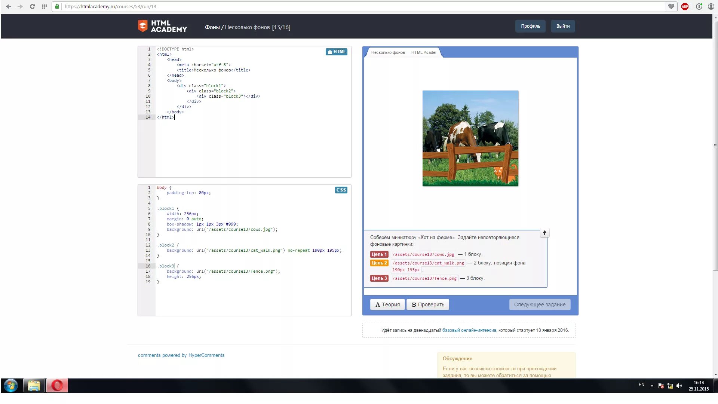Open the 'Теория' theory button
This screenshot has height=404, width=718.
387,304
